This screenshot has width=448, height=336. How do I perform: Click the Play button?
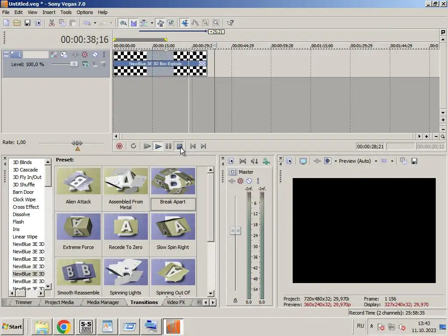coord(158,146)
